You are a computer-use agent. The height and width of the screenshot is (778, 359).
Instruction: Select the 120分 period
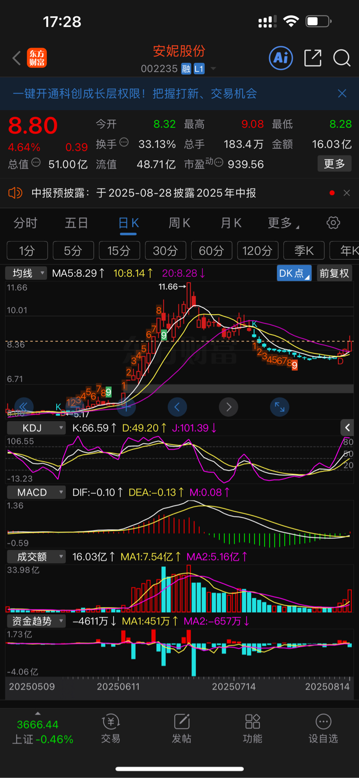tap(258, 251)
